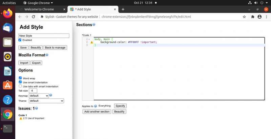Click Beautify button beside Save

36,47
